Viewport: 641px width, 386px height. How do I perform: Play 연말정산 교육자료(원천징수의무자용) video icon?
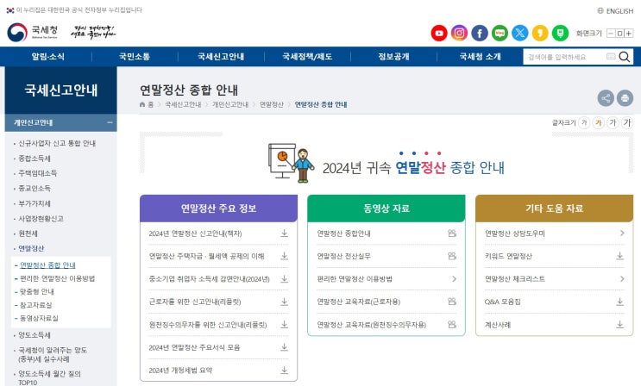pyautogui.click(x=452, y=325)
